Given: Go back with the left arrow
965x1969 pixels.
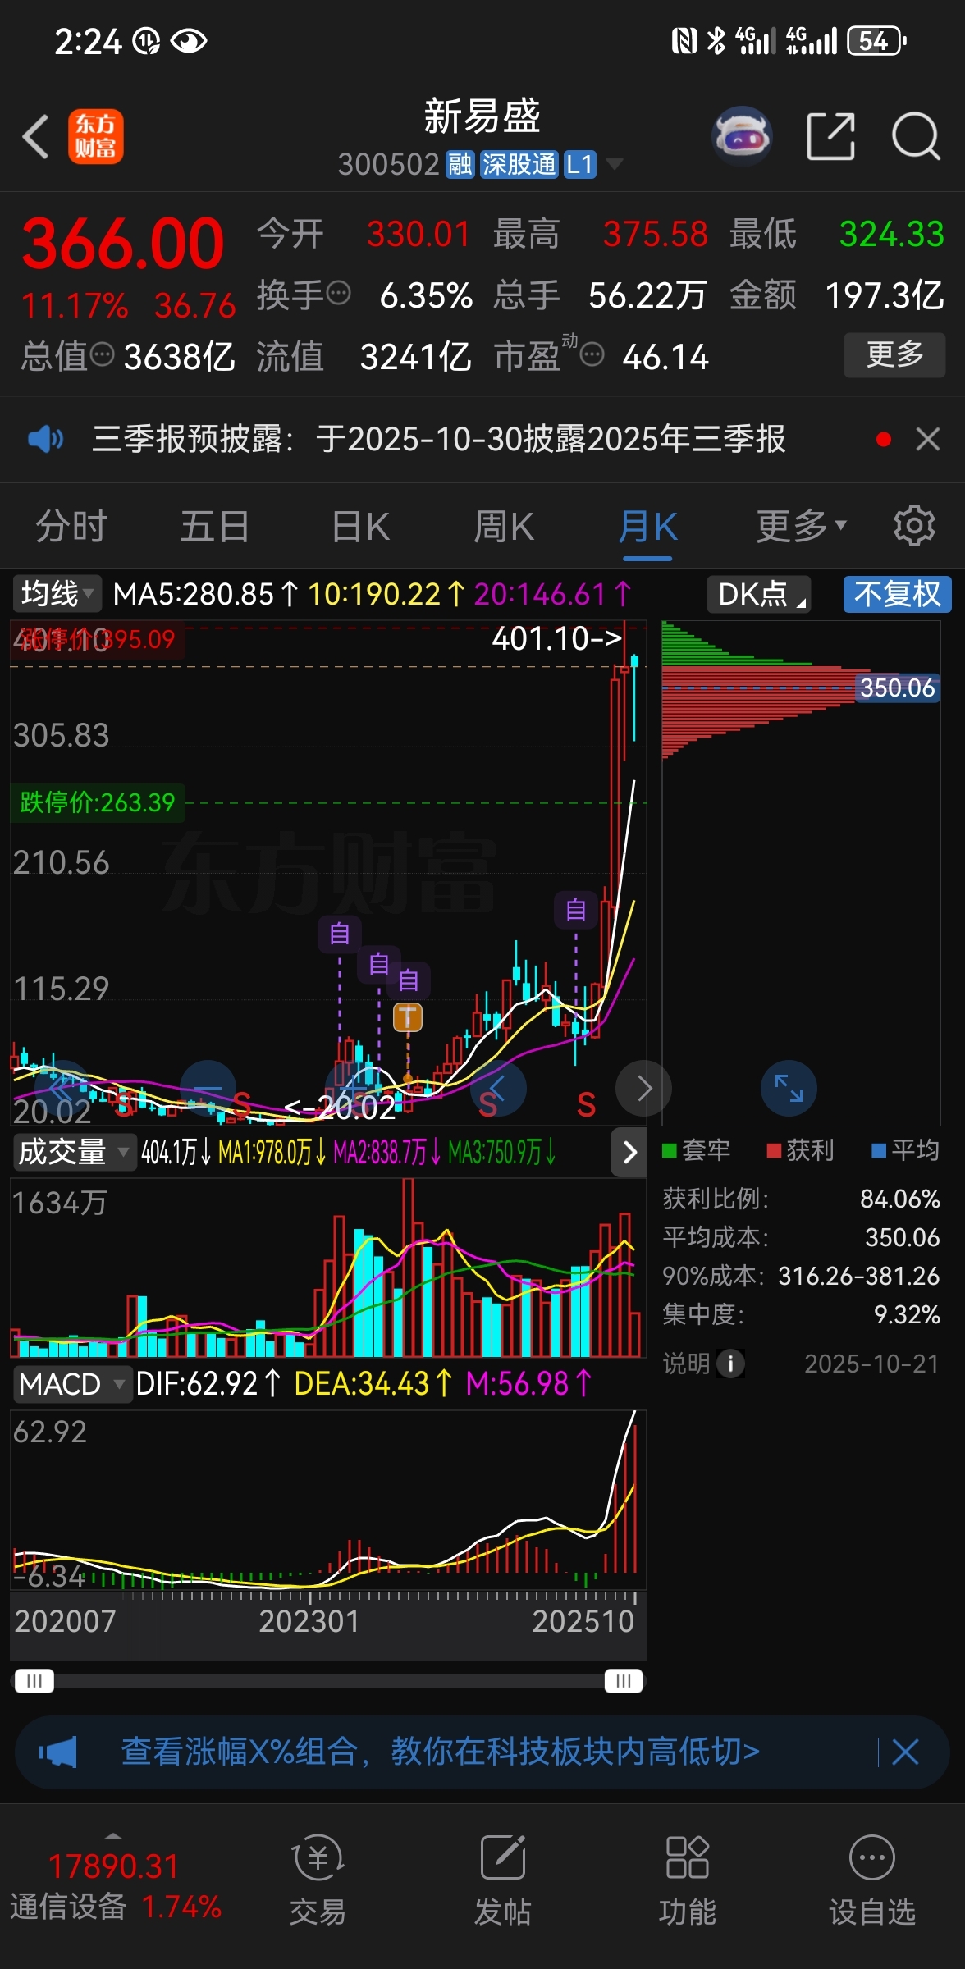Looking at the screenshot, I should pos(36,136).
